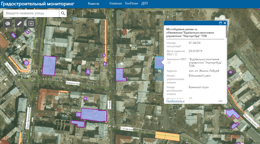Open the popup three-dots more menu
The width and height of the screenshot is (260, 144).
pos(220,101)
